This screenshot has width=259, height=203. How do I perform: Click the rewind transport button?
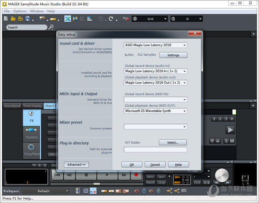69,175
